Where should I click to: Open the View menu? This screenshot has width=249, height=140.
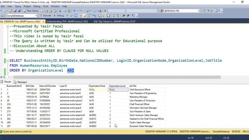[10, 6]
